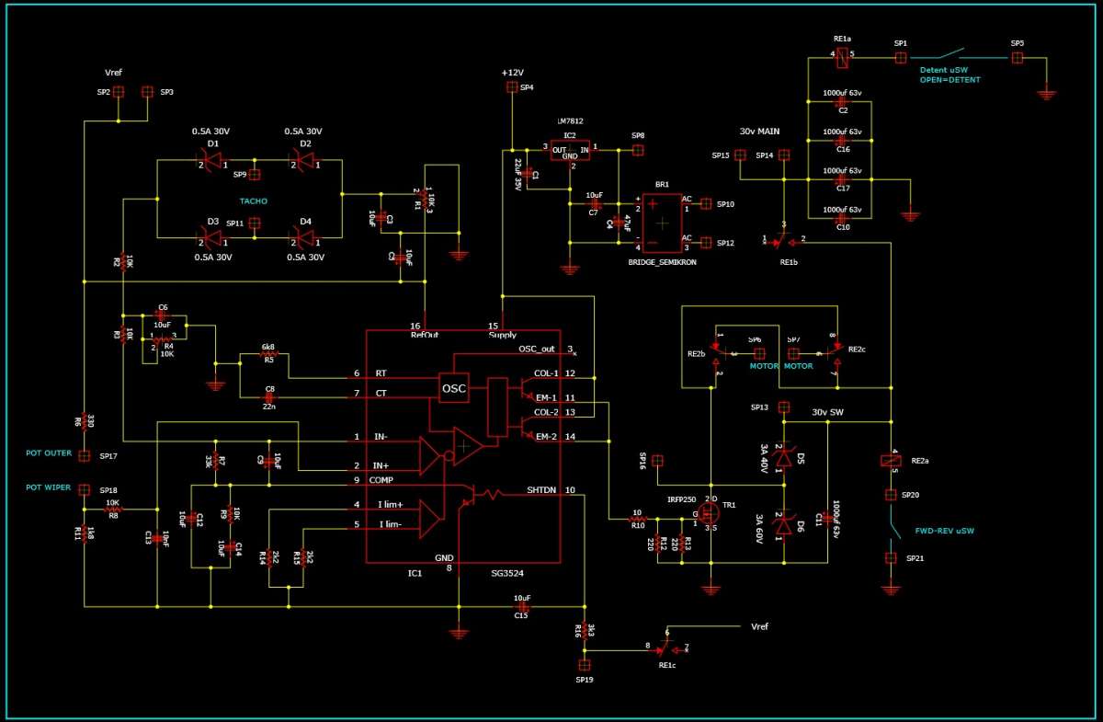The height and width of the screenshot is (722, 1103).
Task: Select the SP6 motor pad
Action: click(x=759, y=353)
